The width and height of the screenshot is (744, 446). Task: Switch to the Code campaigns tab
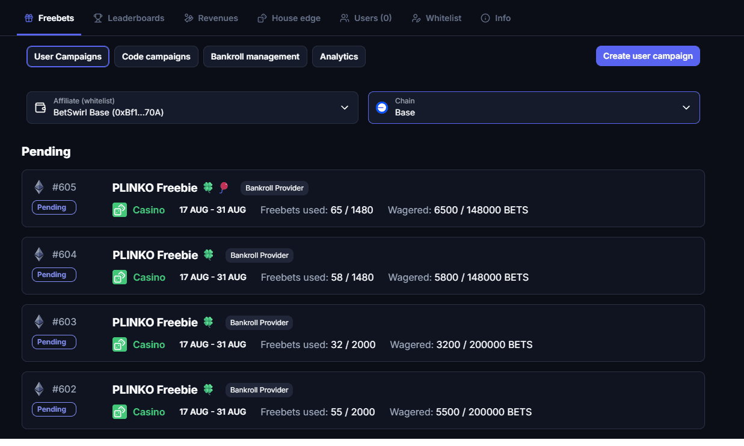(x=156, y=56)
